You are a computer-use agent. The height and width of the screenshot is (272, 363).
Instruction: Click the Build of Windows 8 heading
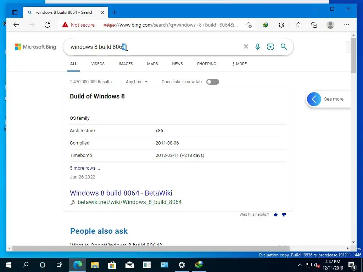pos(97,96)
